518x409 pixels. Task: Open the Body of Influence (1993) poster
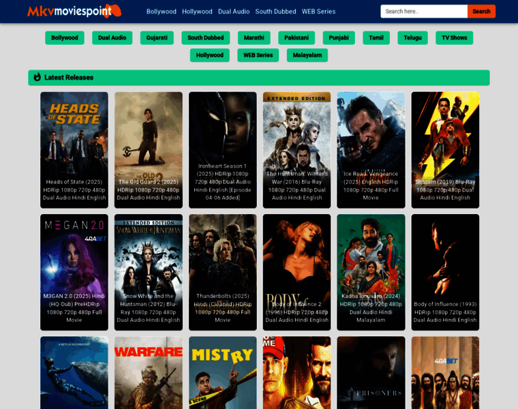click(445, 272)
